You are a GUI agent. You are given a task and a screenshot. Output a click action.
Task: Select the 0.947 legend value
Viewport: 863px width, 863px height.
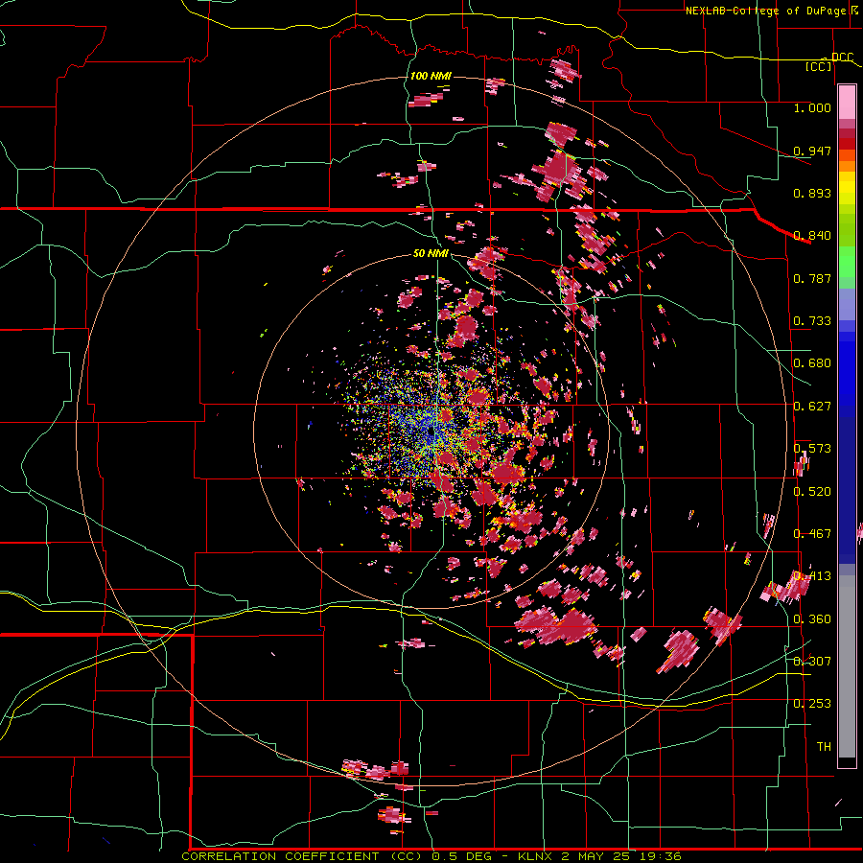812,151
